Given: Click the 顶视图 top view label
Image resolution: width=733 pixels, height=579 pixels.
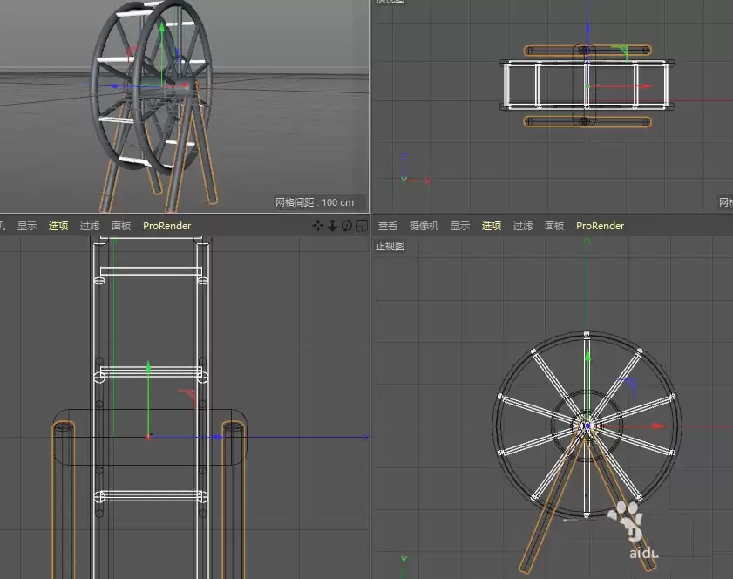Looking at the screenshot, I should tap(390, 3).
